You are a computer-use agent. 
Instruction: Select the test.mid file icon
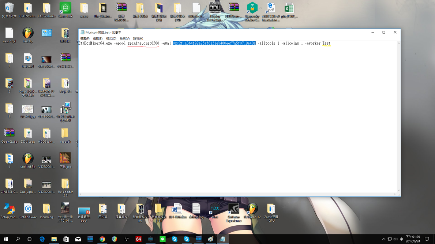click(x=28, y=60)
